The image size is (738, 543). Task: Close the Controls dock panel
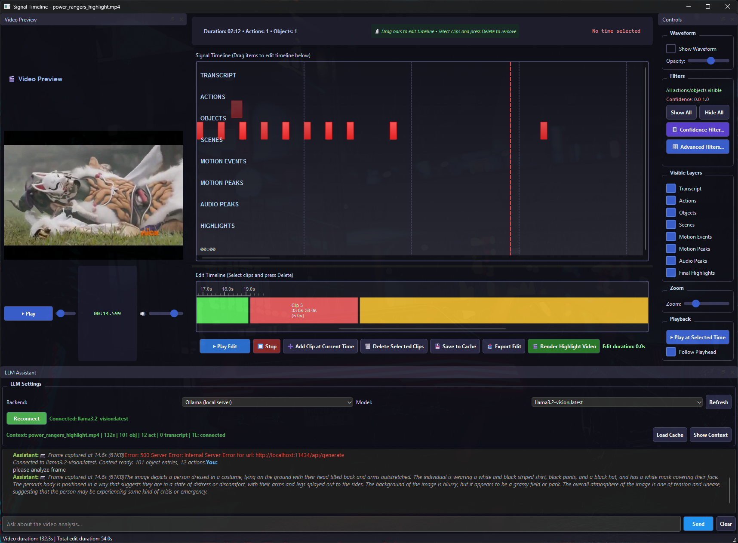pyautogui.click(x=732, y=19)
